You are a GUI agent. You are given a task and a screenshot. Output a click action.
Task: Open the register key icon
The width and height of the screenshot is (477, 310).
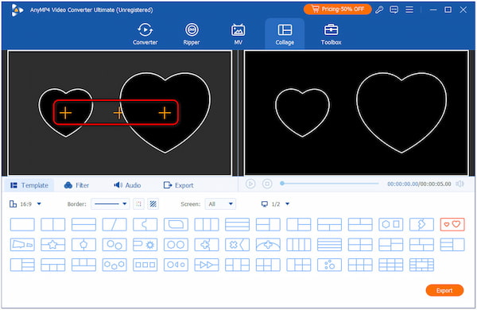point(379,10)
